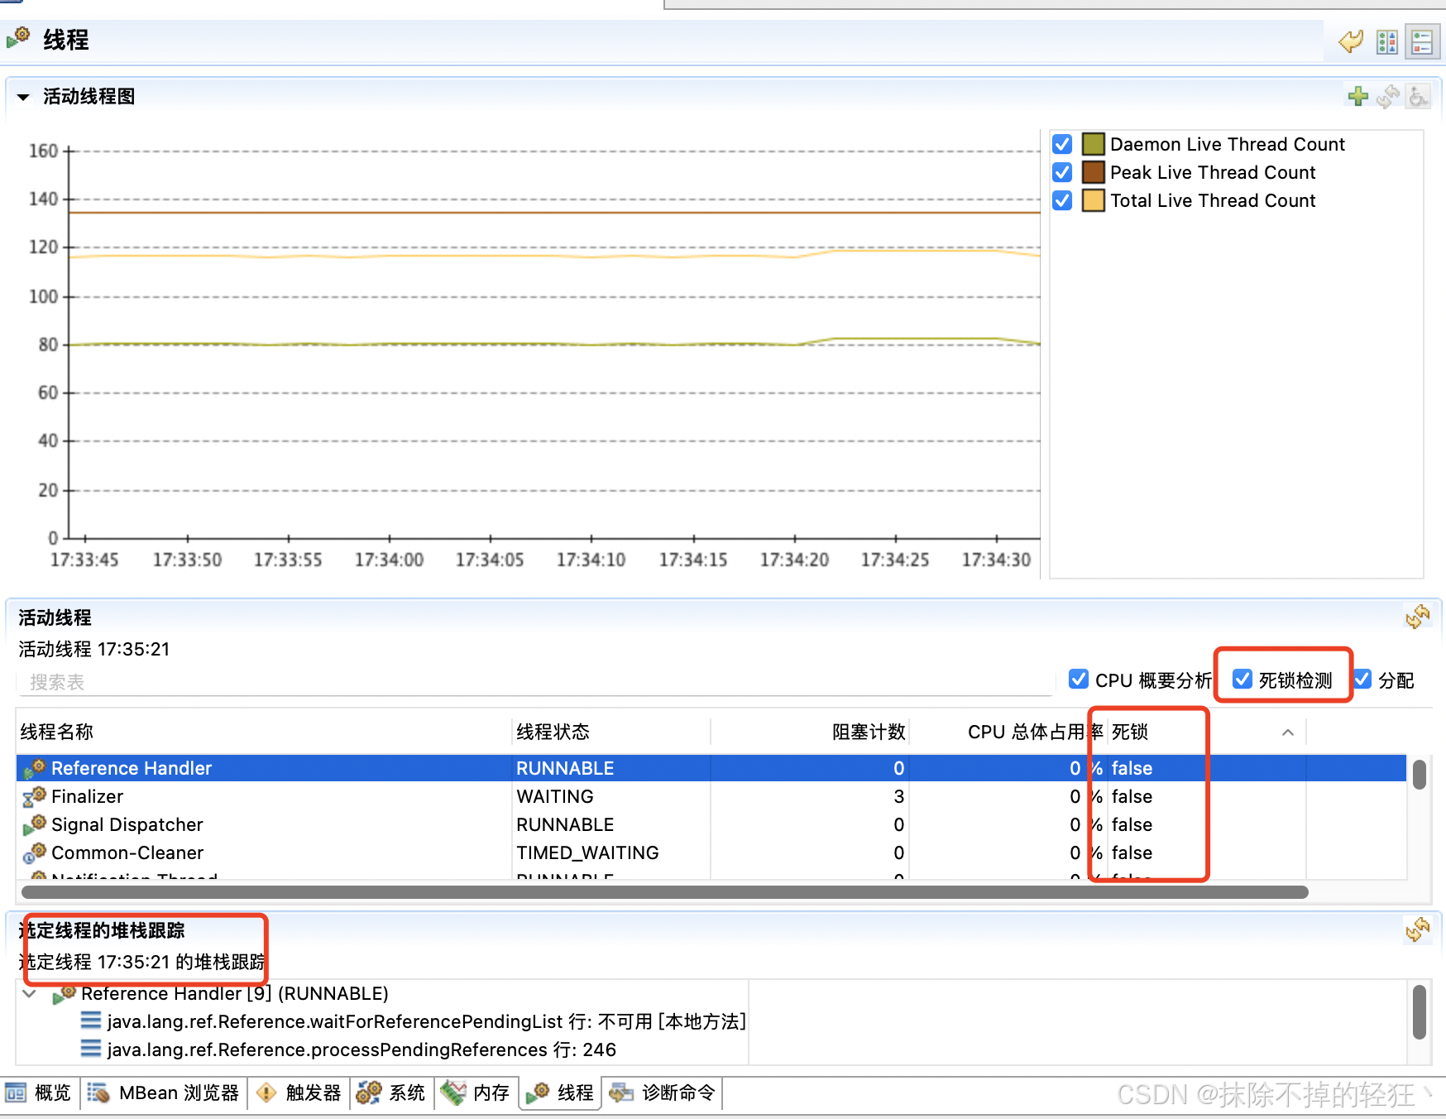The image size is (1446, 1119).
Task: Uncheck CPU 概要分析
Action: (x=1079, y=680)
